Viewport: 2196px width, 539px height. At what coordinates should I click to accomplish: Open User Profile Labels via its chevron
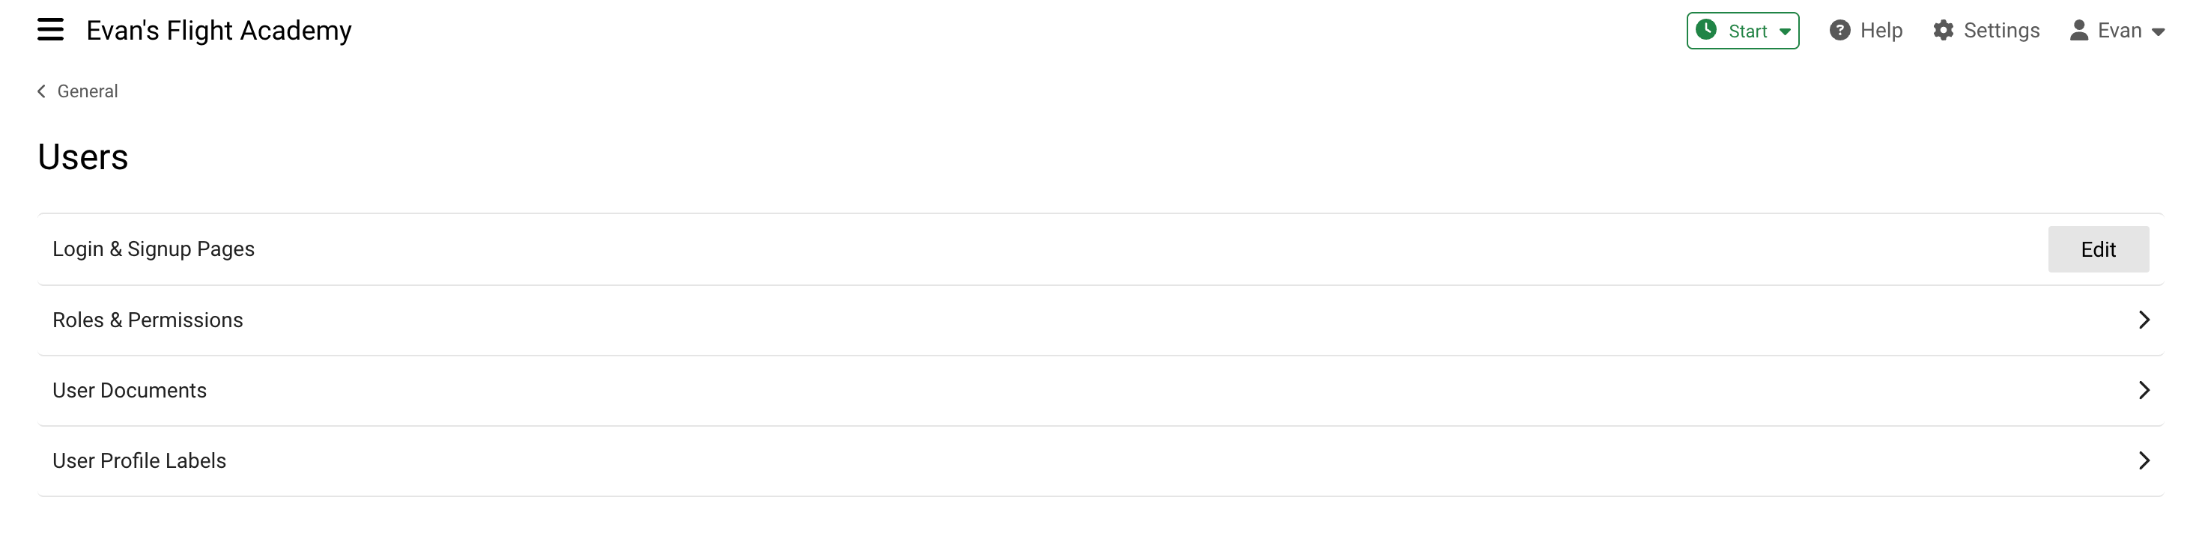2144,460
